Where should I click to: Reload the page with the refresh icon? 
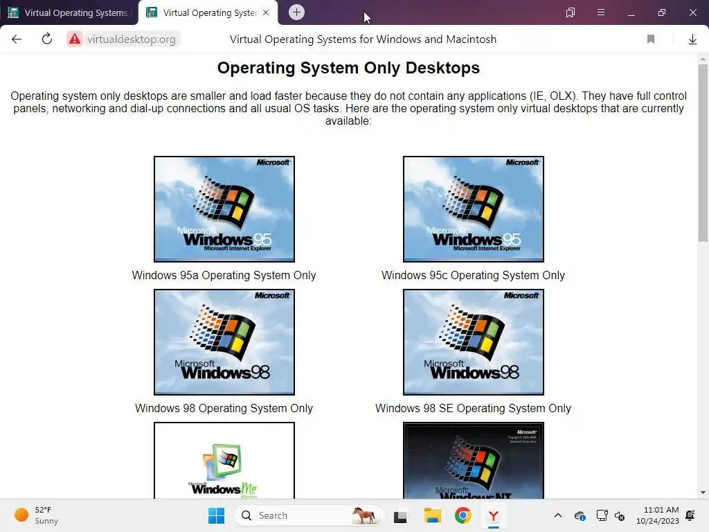pos(47,39)
